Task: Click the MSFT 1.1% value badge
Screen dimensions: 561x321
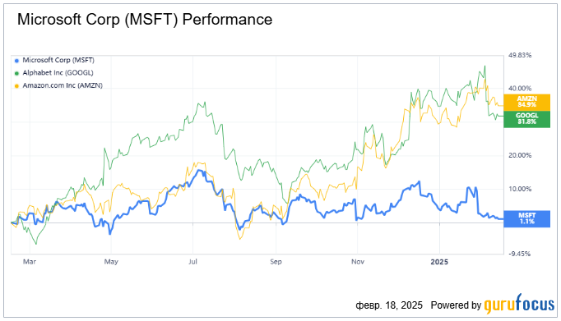Action: click(x=526, y=218)
